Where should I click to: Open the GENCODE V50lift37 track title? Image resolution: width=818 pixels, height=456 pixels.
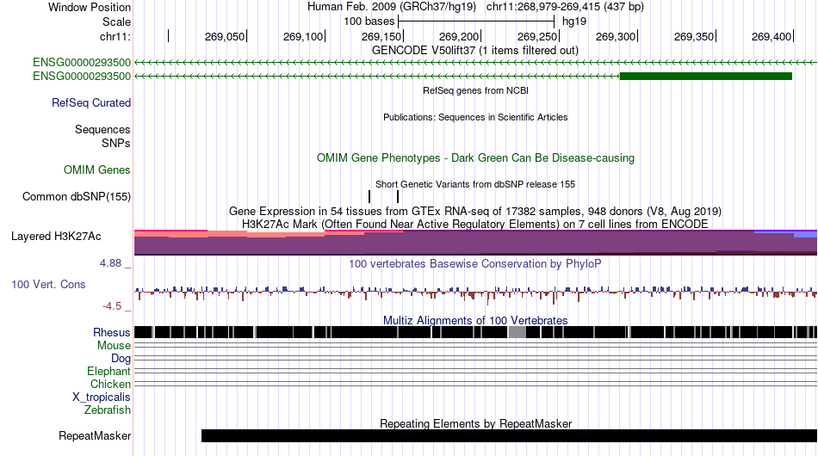pos(474,51)
